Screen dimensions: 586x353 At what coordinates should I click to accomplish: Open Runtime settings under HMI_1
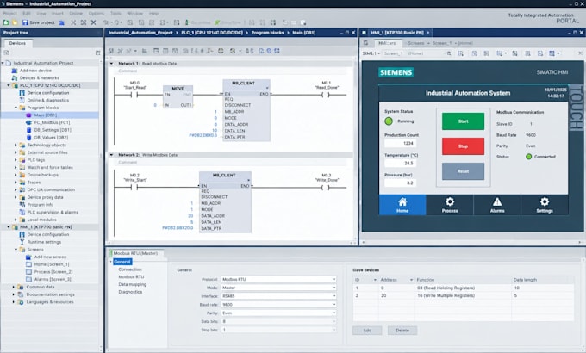pyautogui.click(x=44, y=242)
